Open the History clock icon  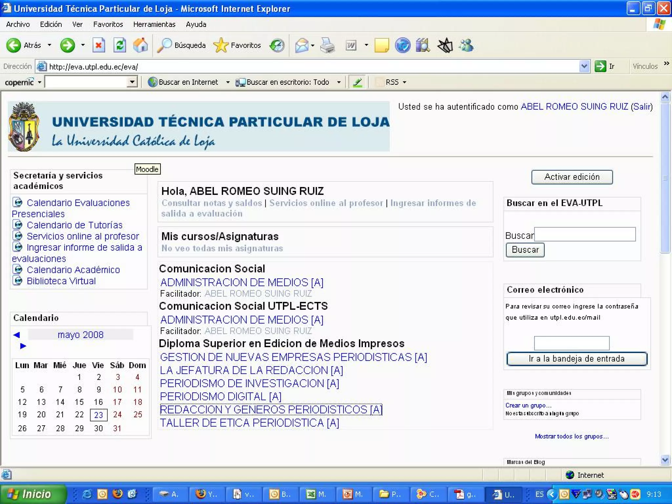pyautogui.click(x=277, y=45)
